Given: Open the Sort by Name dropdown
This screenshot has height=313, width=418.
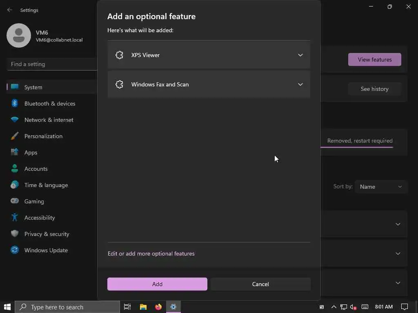Looking at the screenshot, I should tap(381, 187).
